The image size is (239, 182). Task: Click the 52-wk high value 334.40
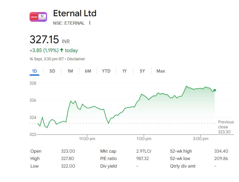221,151
